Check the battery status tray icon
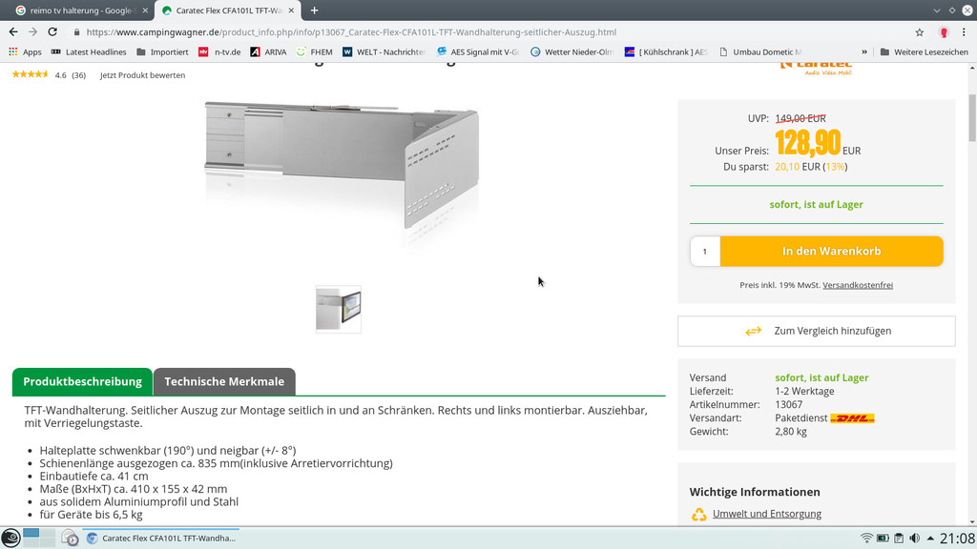Screen dimensions: 977x549 pos(883,538)
